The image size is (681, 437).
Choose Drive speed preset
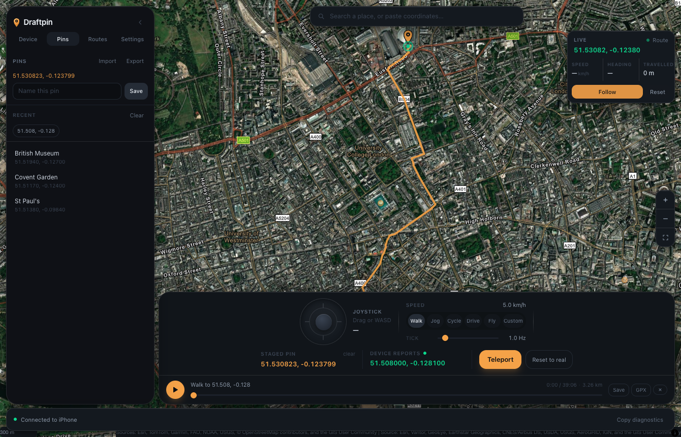(473, 321)
